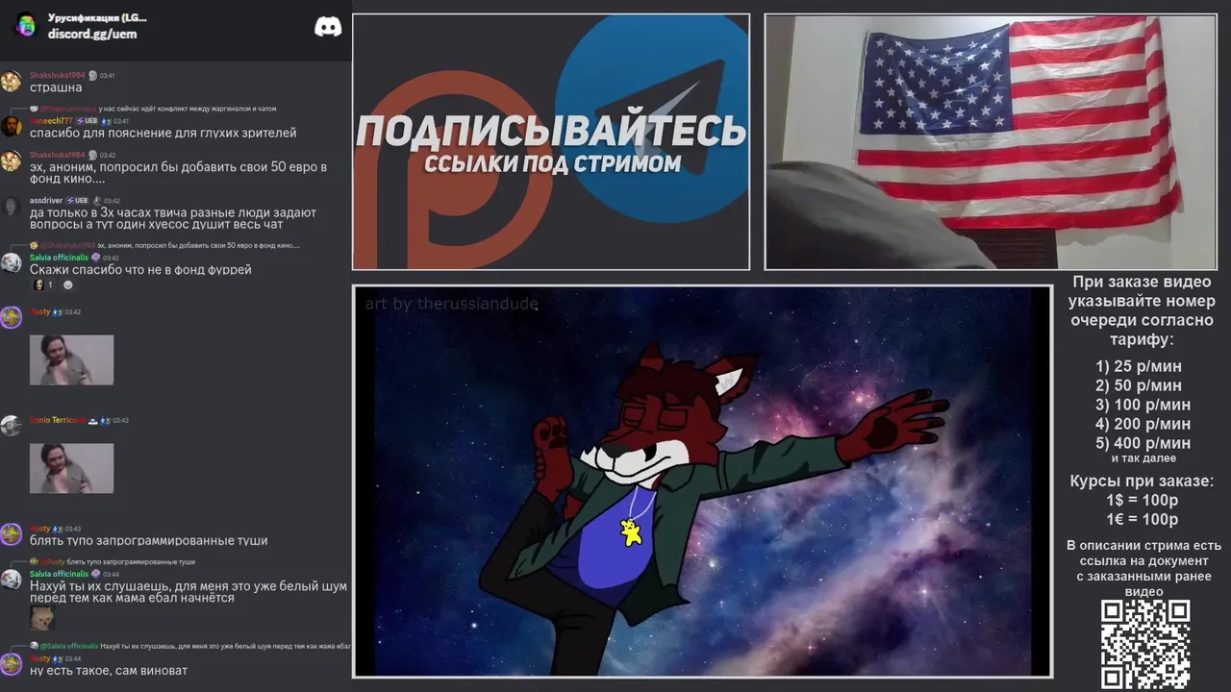Open the Урусификация server icon
Viewport: 1231px width, 692px height.
pyautogui.click(x=26, y=26)
